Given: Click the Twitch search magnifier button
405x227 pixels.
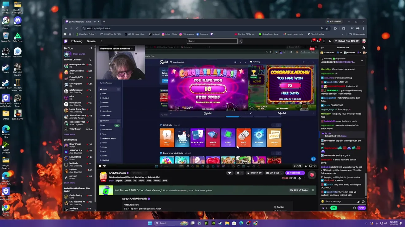Looking at the screenshot, I should (x=240, y=41).
